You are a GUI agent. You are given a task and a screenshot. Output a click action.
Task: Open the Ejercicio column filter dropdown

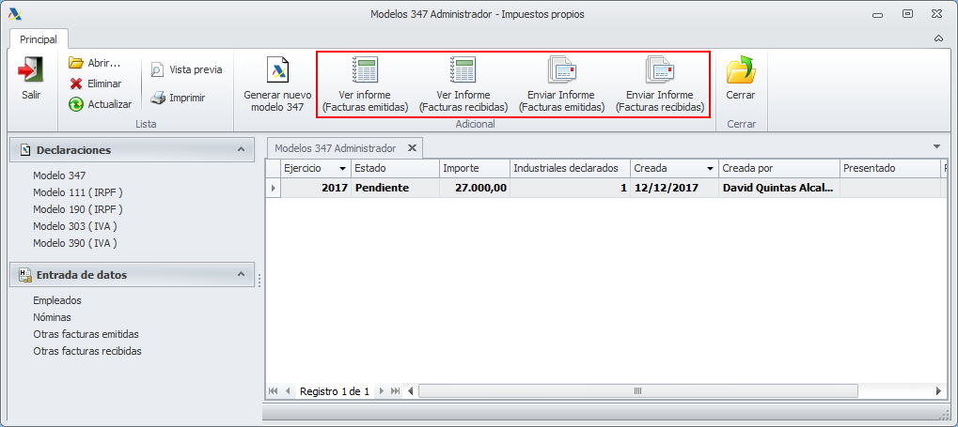tap(342, 168)
